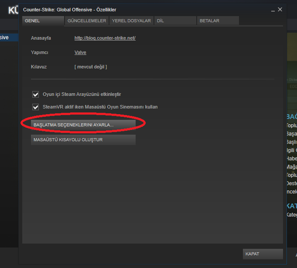The image size is (297, 268).
Task: Click the Anasayfa label
Action: [41, 38]
